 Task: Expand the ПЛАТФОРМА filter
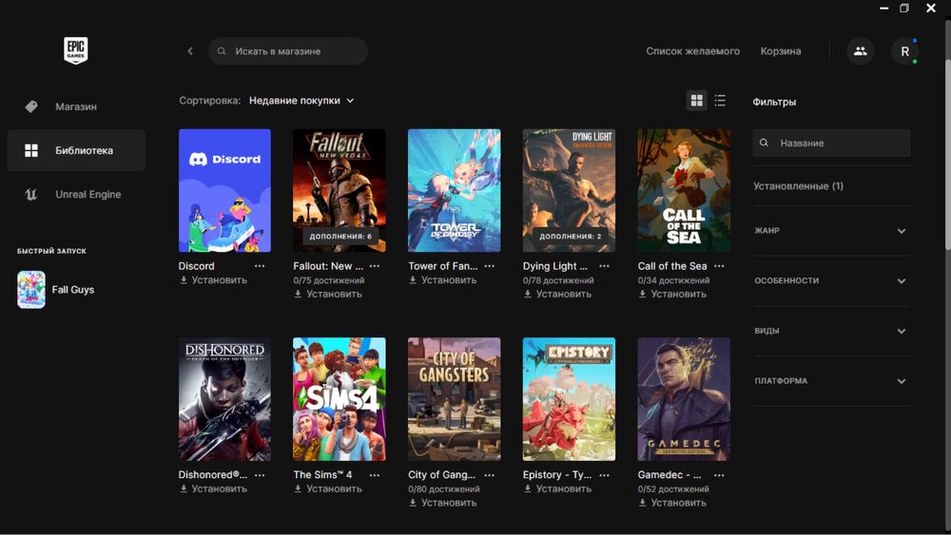pos(831,381)
